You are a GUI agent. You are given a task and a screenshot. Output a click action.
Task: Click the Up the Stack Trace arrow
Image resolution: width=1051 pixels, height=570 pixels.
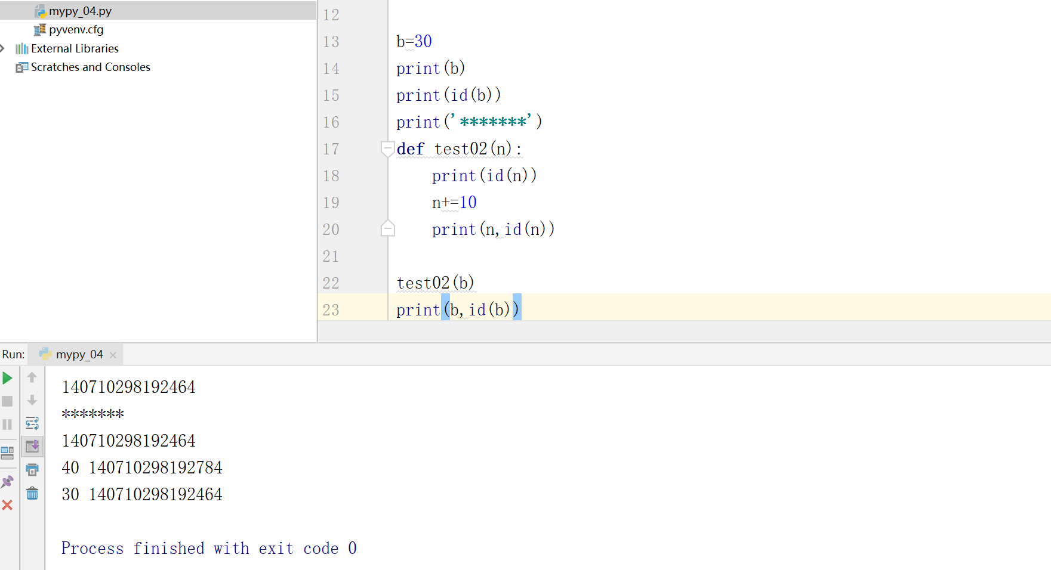click(x=32, y=377)
